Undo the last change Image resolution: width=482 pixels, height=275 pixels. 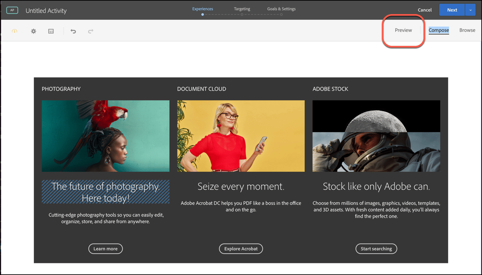[x=73, y=31]
